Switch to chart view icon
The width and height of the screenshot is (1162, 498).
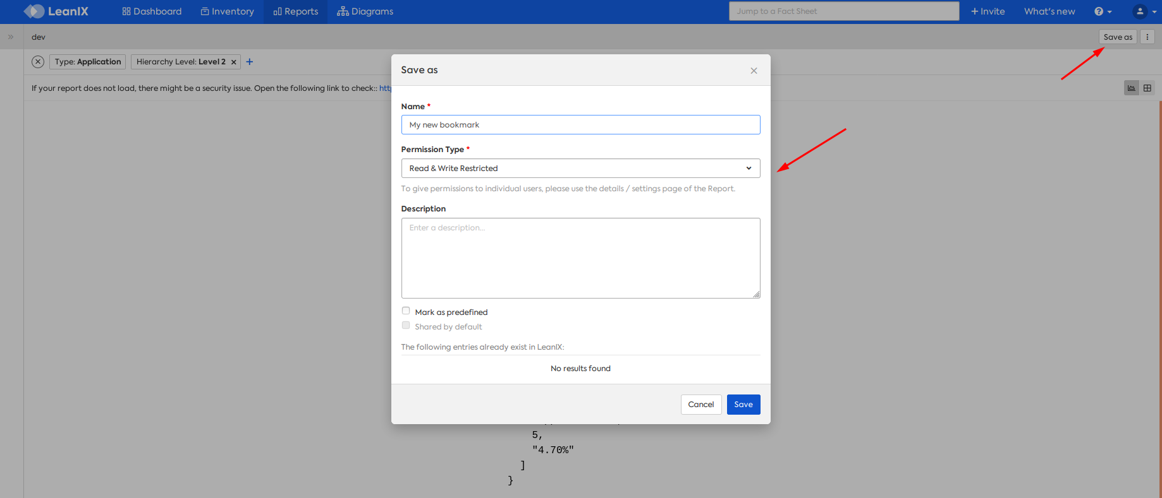(x=1132, y=88)
